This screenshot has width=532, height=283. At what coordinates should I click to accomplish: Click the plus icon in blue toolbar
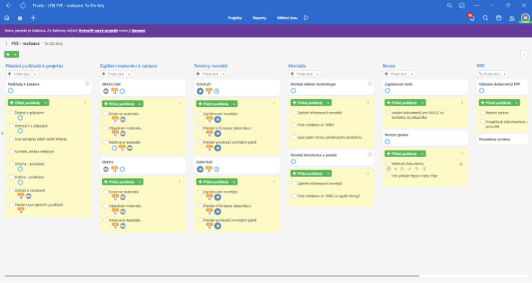click(x=33, y=18)
